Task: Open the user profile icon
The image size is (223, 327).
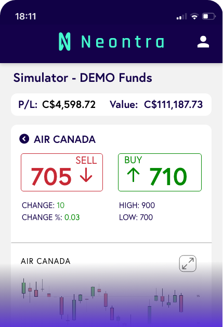Action: (x=203, y=42)
